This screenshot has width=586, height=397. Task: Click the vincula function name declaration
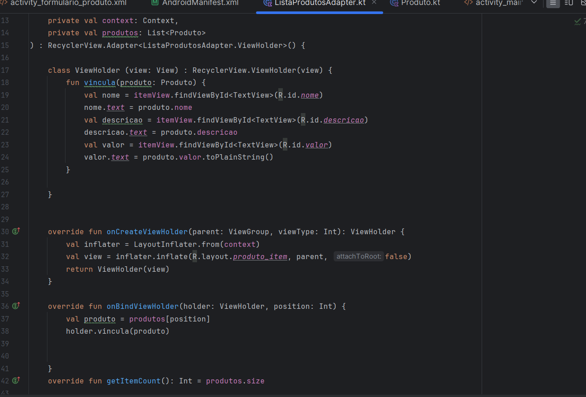[99, 82]
